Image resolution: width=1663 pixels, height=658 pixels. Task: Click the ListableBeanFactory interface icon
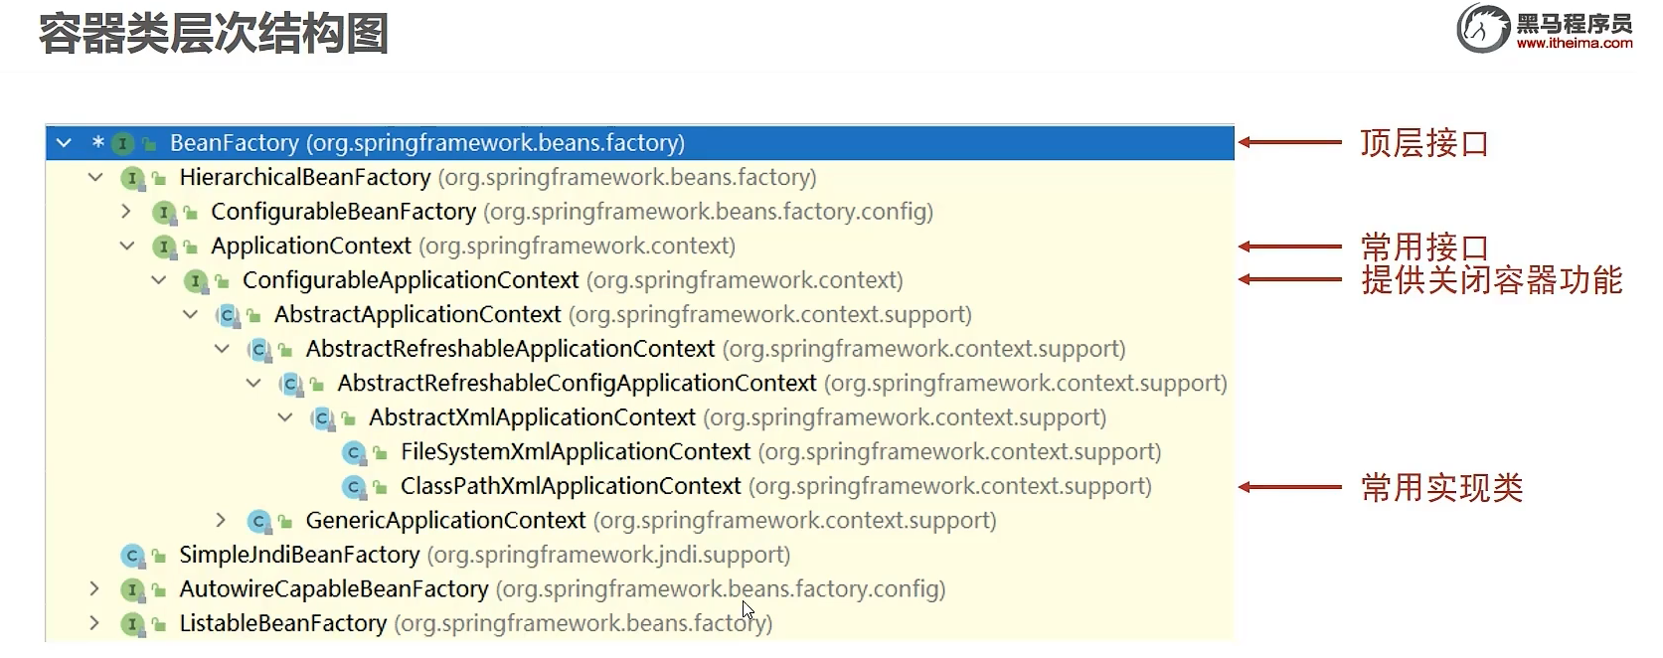click(132, 624)
